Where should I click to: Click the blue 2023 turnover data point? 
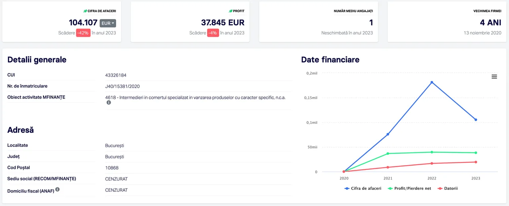(x=476, y=120)
